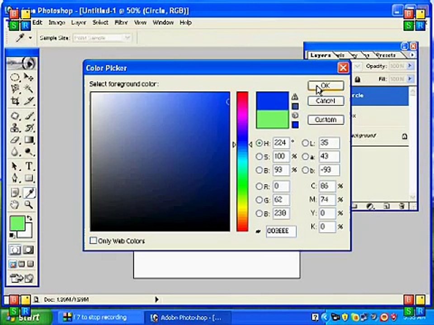The height and width of the screenshot is (325, 434).
Task: Select the Rectangle shape tool
Action: pos(28,178)
